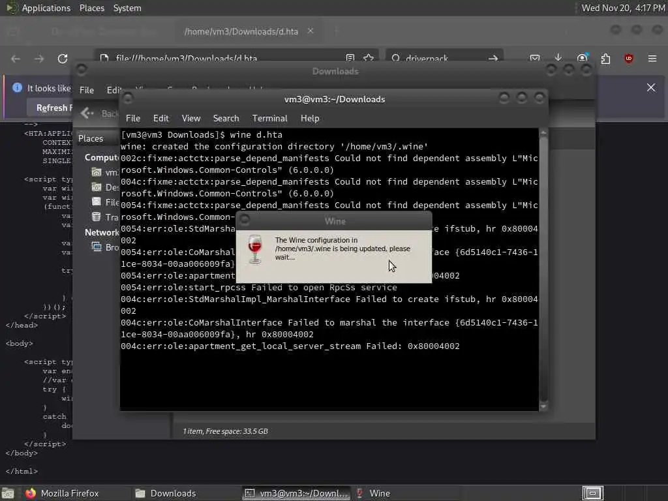Click Firefox forward arrow button
668x501 pixels.
(x=38, y=59)
